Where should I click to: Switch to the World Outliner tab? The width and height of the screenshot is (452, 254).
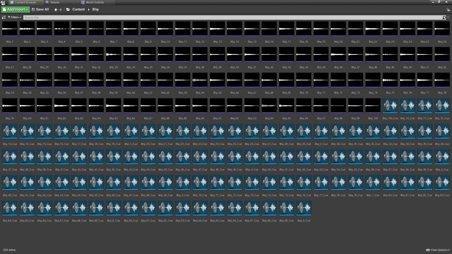click(95, 3)
